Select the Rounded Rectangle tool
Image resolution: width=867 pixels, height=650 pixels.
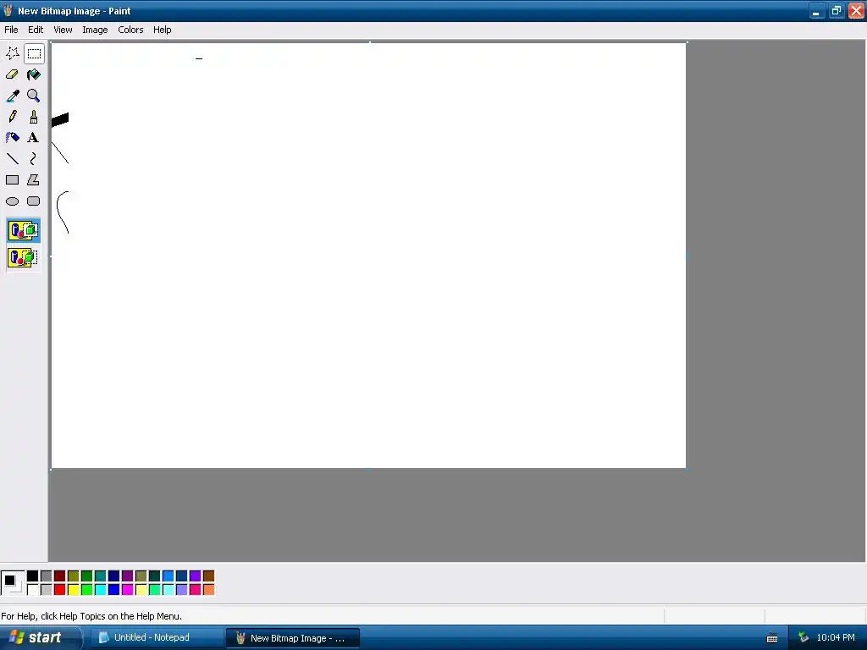click(x=34, y=201)
